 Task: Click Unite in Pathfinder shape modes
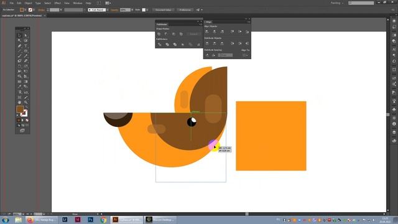(x=159, y=34)
